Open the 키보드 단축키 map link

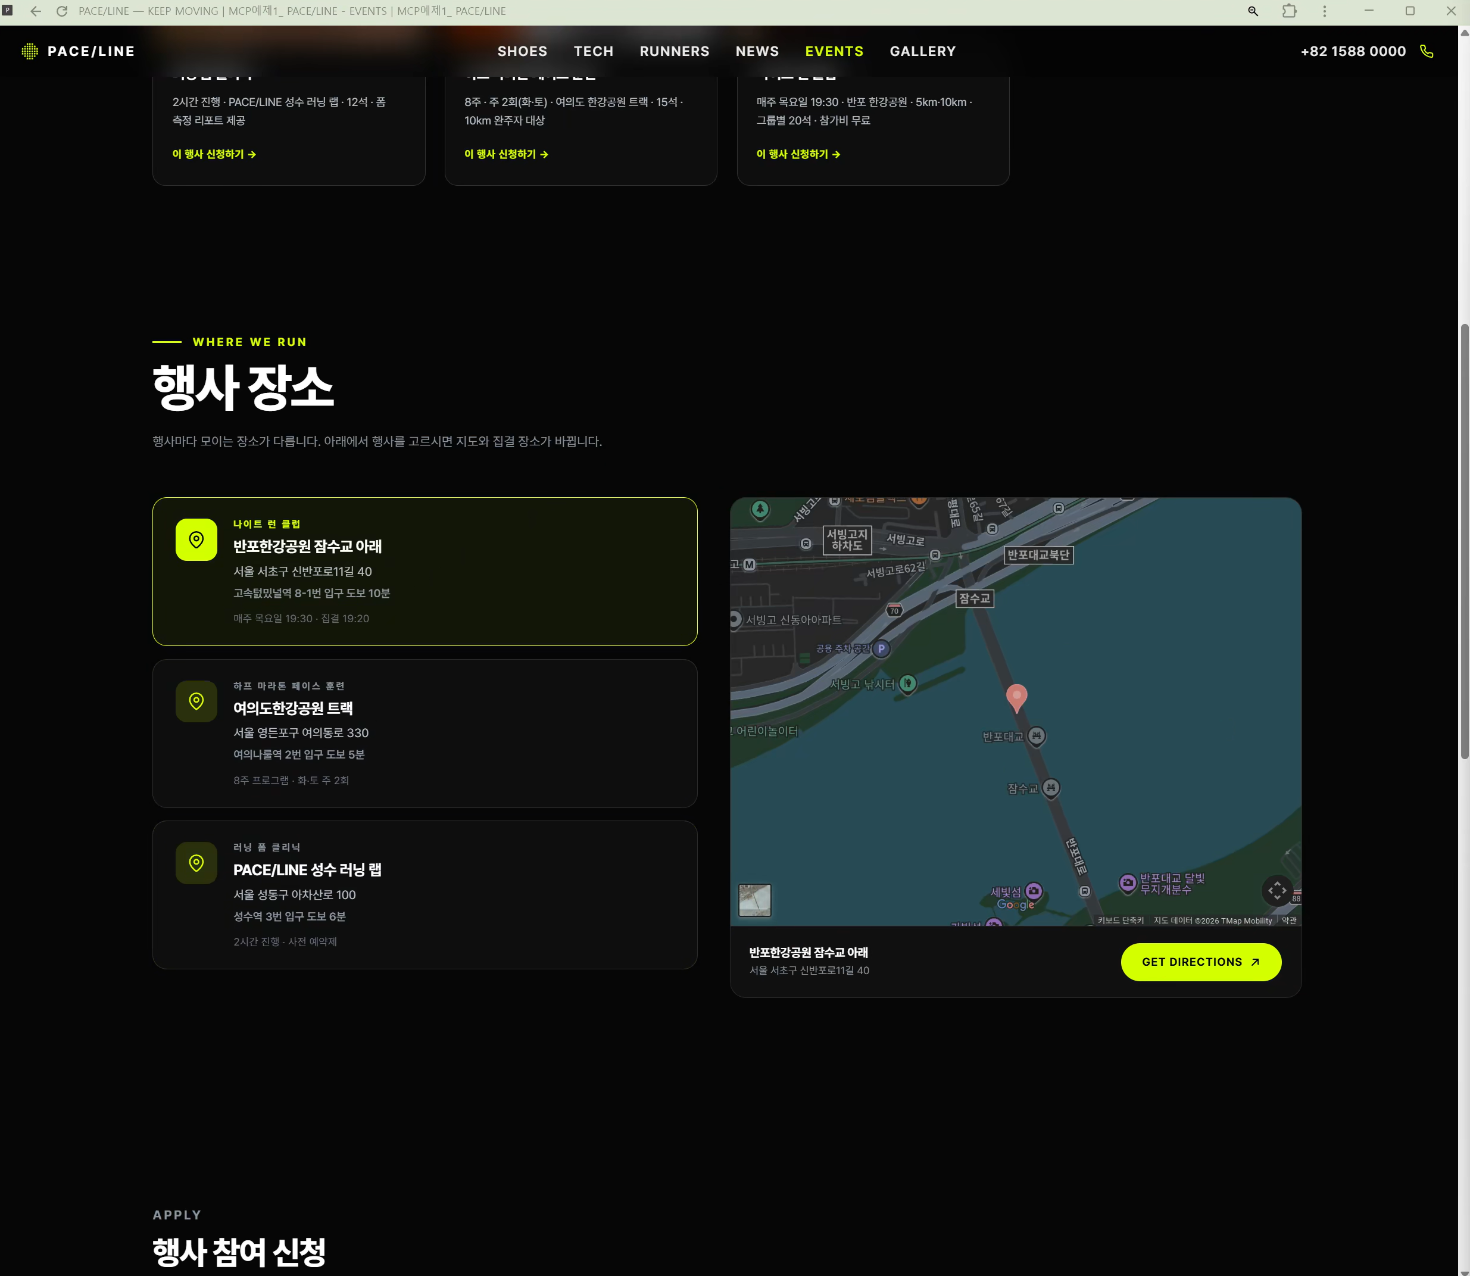coord(1121,921)
